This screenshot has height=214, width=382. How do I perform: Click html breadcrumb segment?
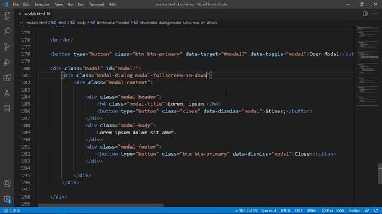coord(61,23)
